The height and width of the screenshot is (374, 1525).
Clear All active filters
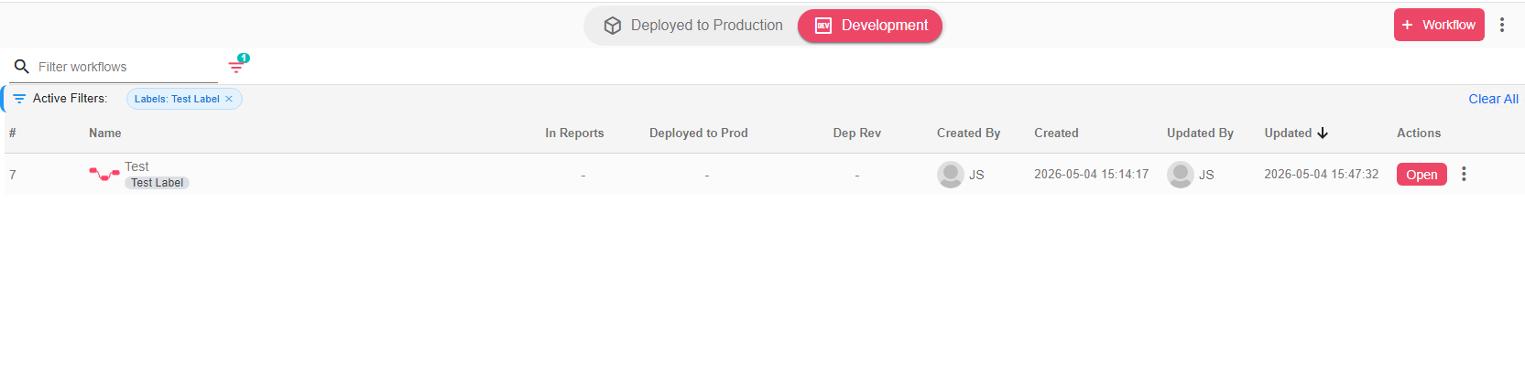1493,99
